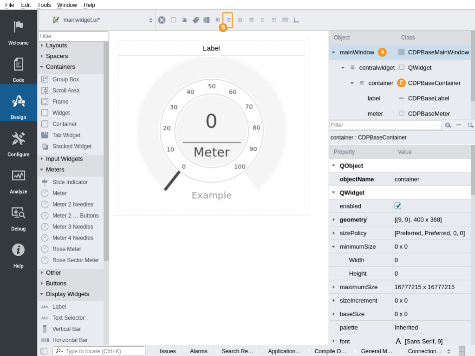Viewport: 475px width, 356px height.
Task: Click the lay out in grid icon
Action: 273,20
